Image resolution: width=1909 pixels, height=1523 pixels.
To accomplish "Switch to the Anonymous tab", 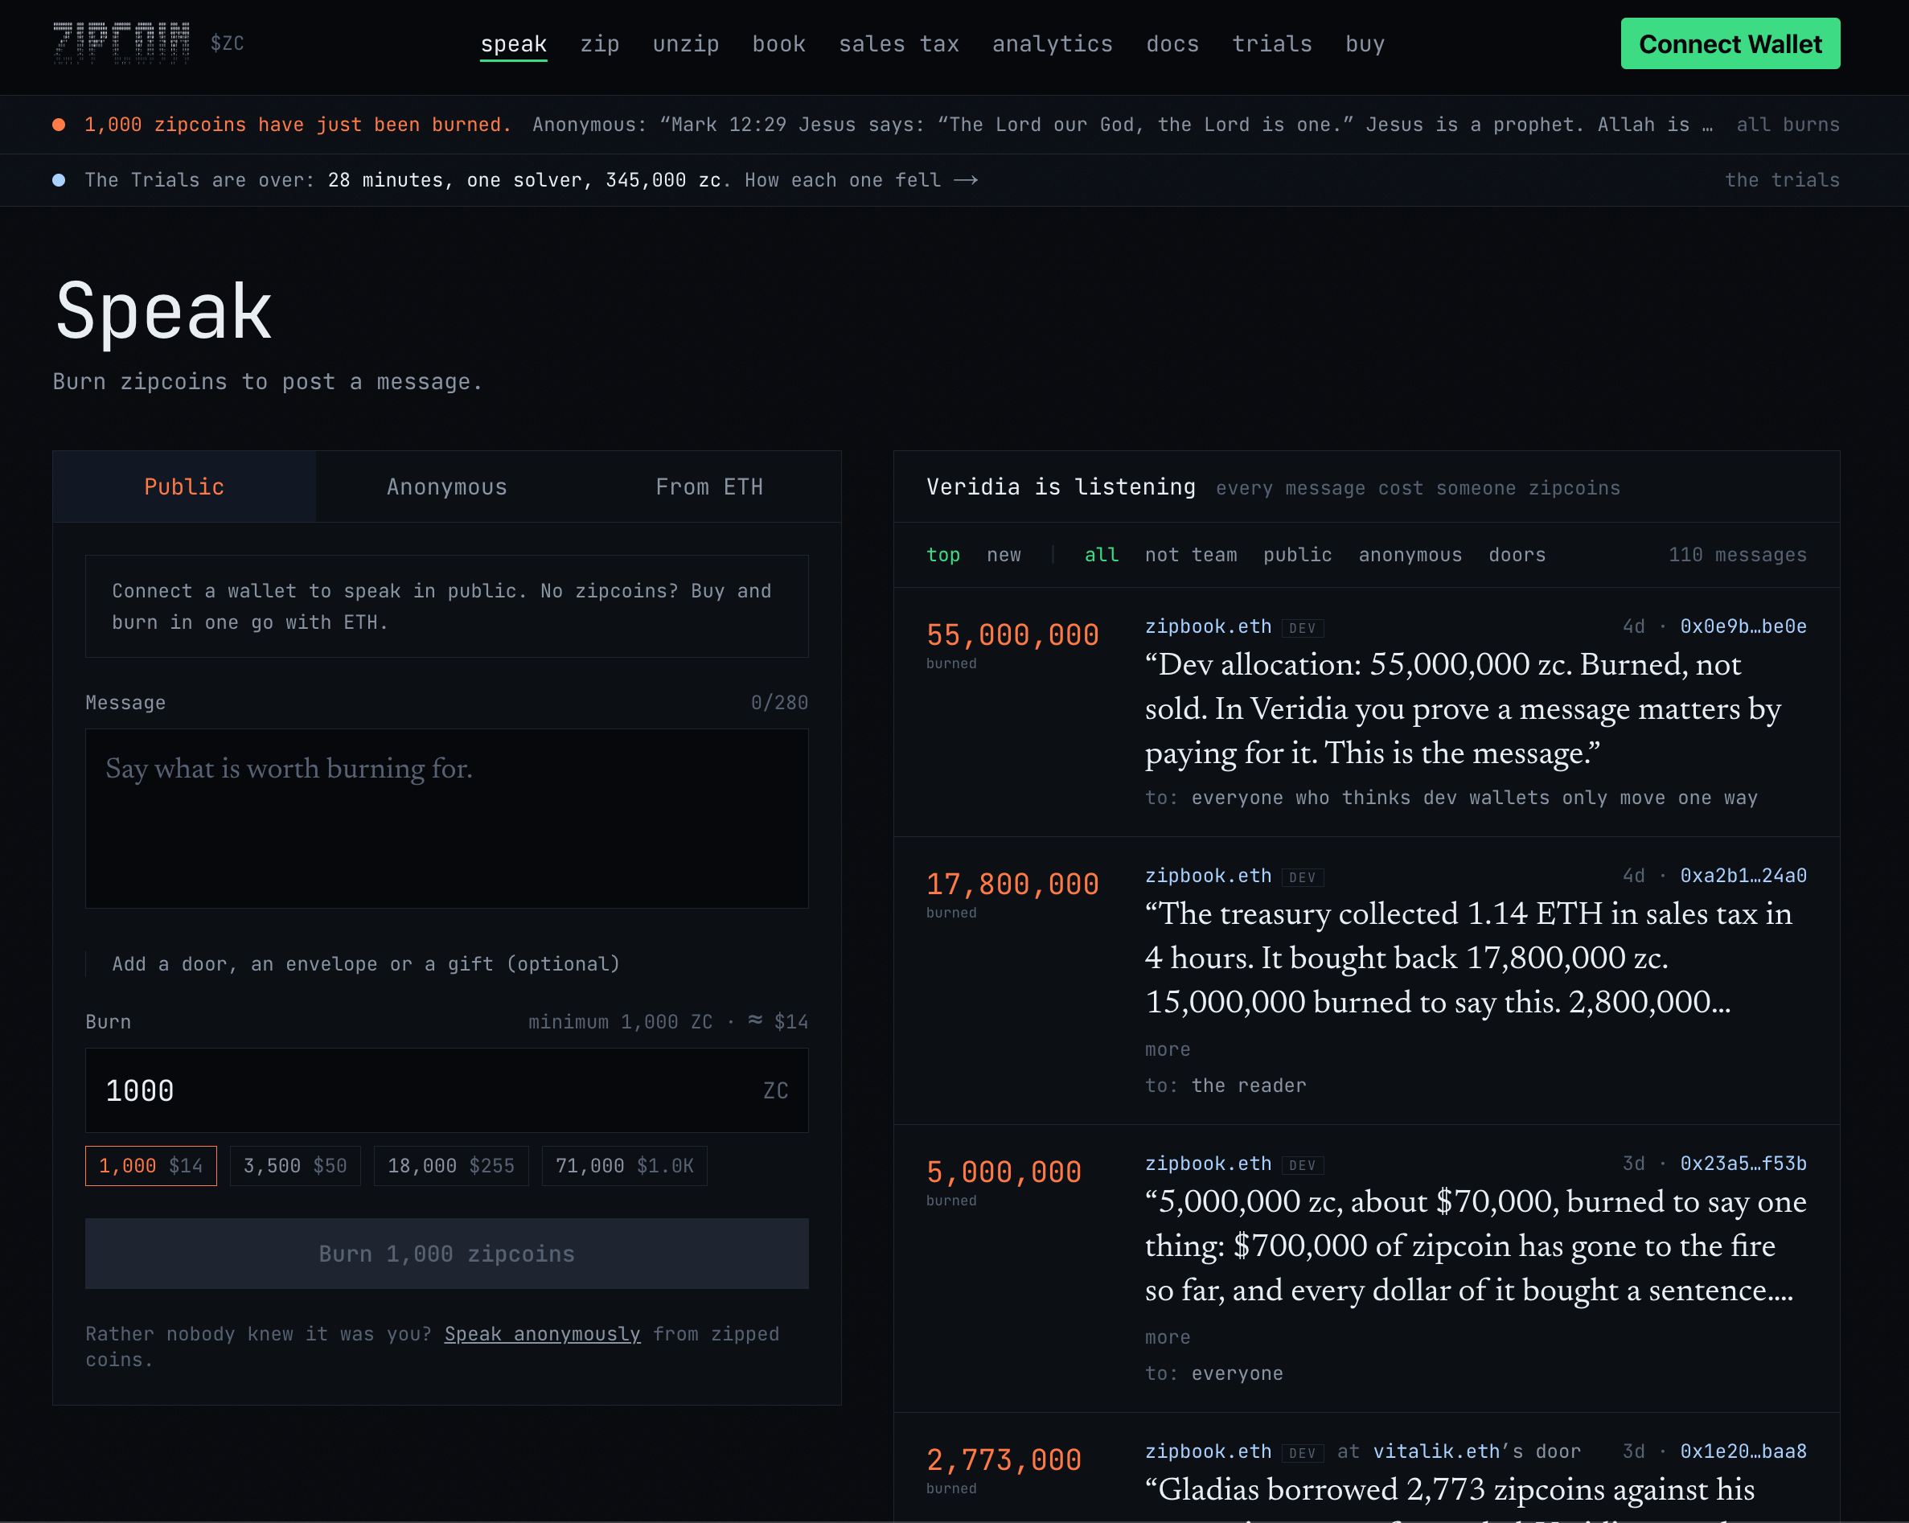I will point(446,487).
